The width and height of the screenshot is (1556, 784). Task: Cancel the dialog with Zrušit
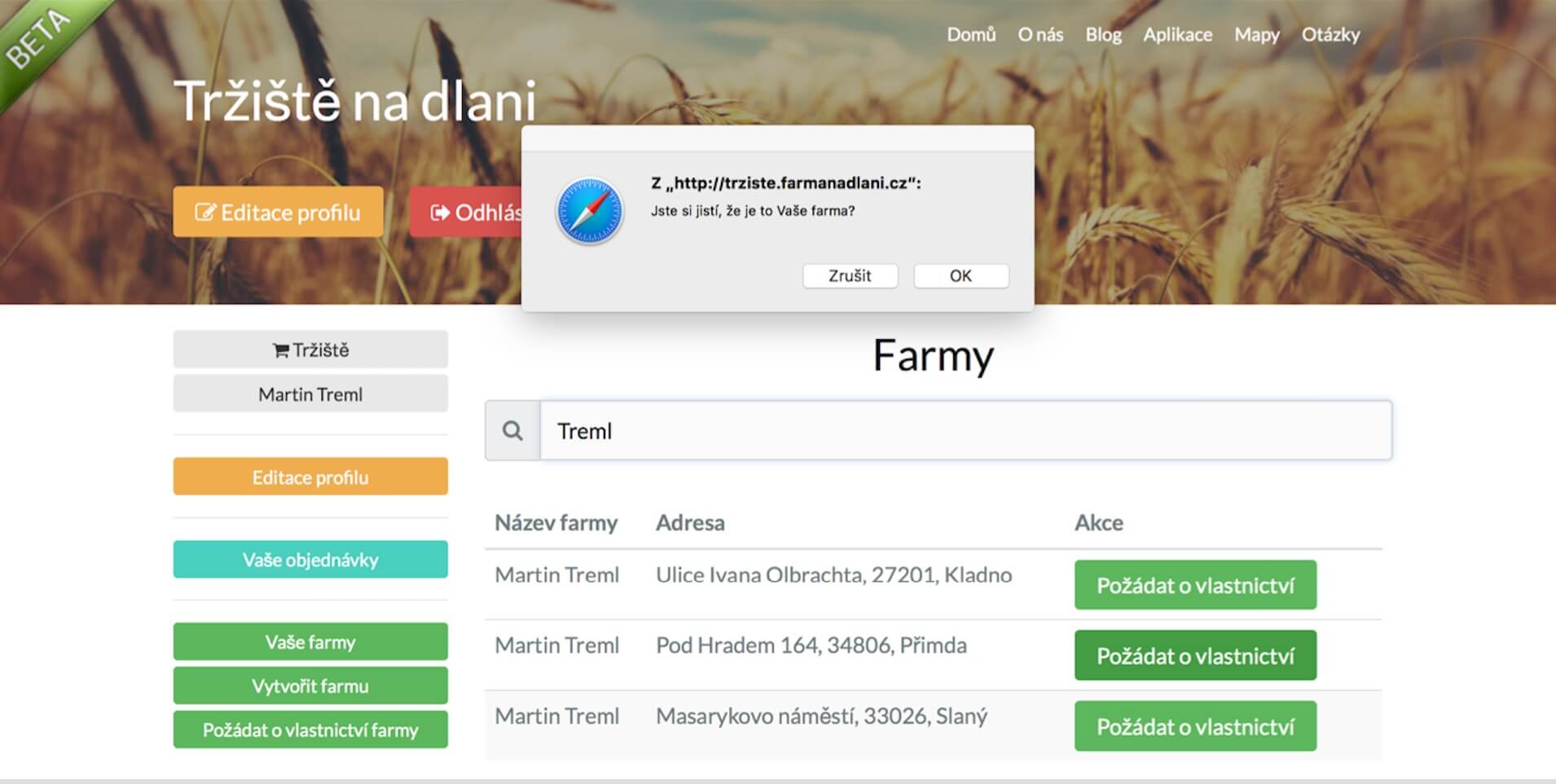point(850,275)
